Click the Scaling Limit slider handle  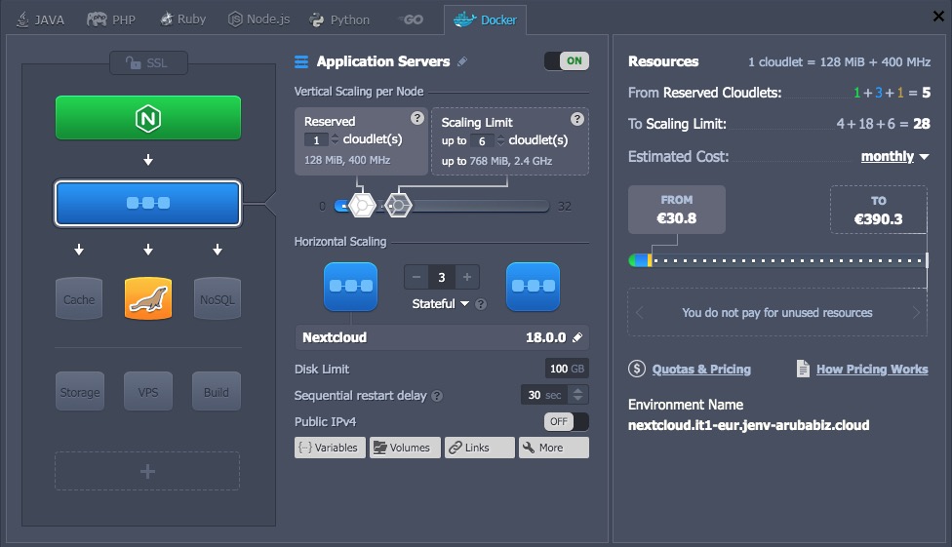(397, 206)
